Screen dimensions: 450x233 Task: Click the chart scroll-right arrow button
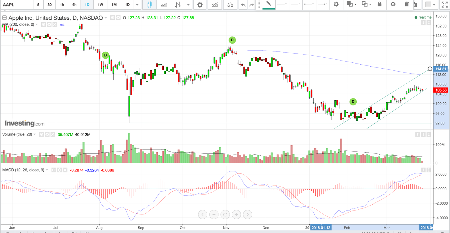click(247, 214)
